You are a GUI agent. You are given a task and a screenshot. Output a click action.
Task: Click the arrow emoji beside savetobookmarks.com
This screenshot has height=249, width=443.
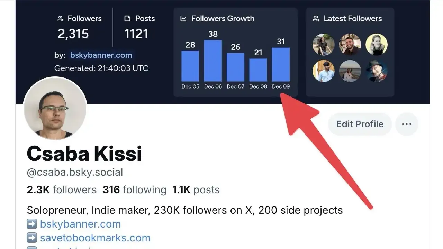32,238
